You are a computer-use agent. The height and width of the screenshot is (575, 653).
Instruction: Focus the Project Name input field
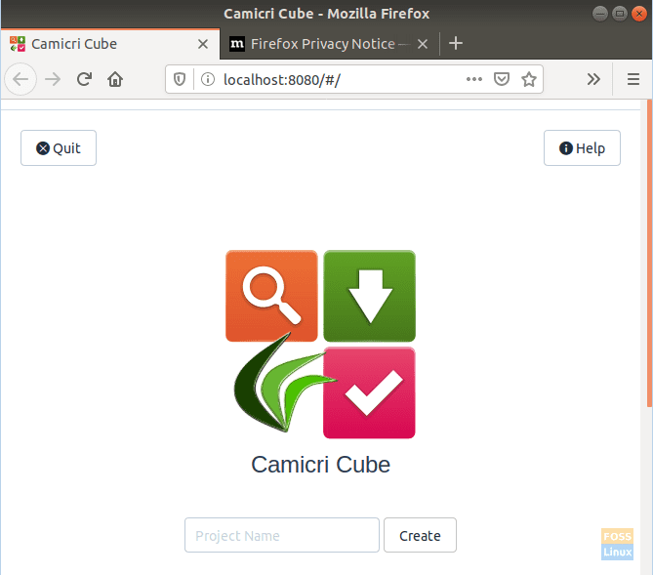pyautogui.click(x=281, y=535)
